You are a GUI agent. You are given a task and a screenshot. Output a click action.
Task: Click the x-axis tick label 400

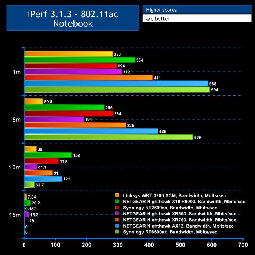point(149,245)
